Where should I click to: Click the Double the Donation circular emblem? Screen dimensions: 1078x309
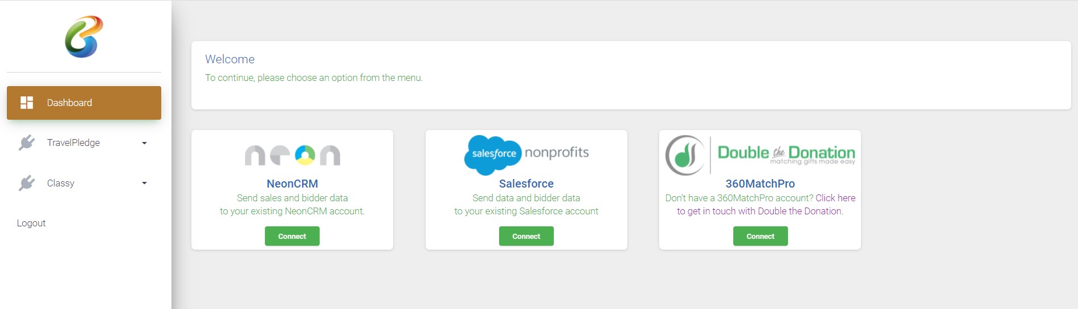point(685,155)
